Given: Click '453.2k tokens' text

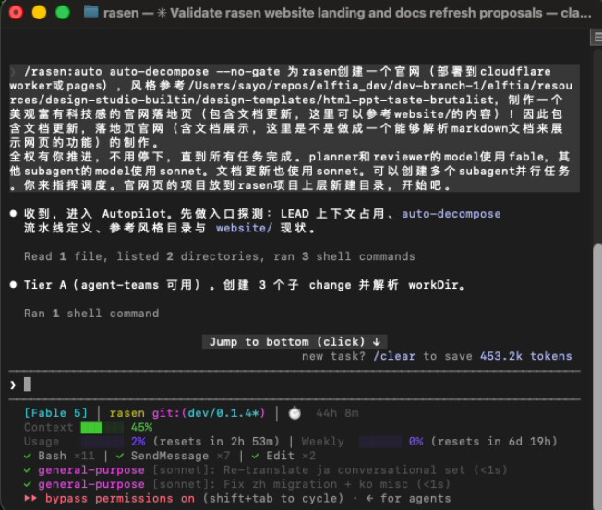Looking at the screenshot, I should [x=526, y=356].
